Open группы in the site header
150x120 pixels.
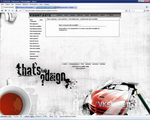72,15
